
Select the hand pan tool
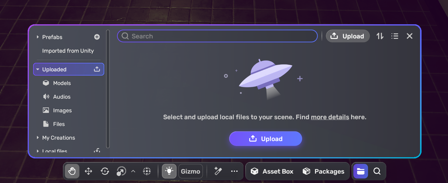click(72, 171)
